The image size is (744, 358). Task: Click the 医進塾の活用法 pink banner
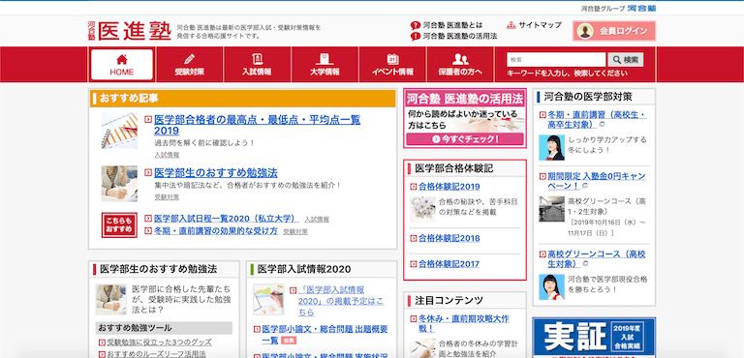465,119
